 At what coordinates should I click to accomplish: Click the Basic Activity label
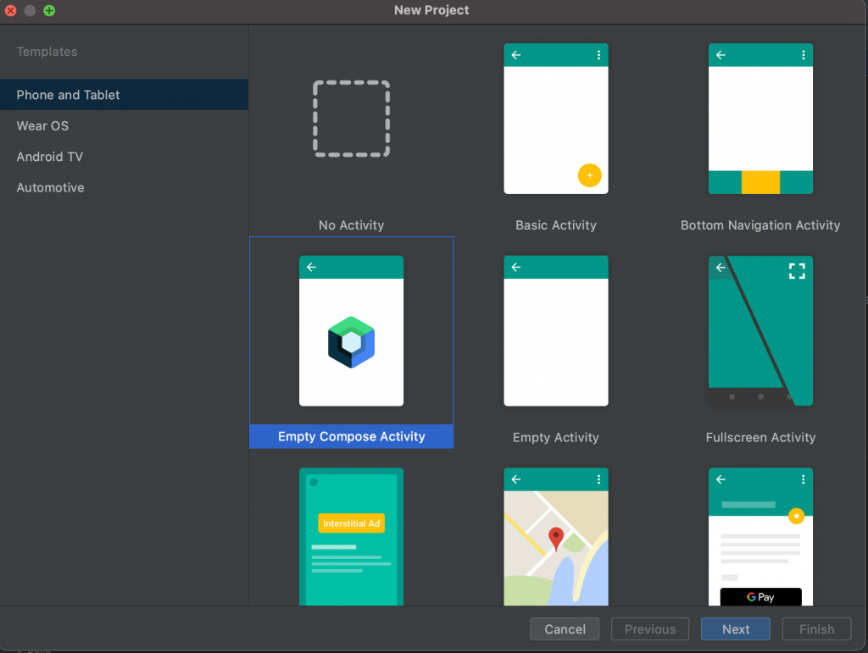coord(556,225)
